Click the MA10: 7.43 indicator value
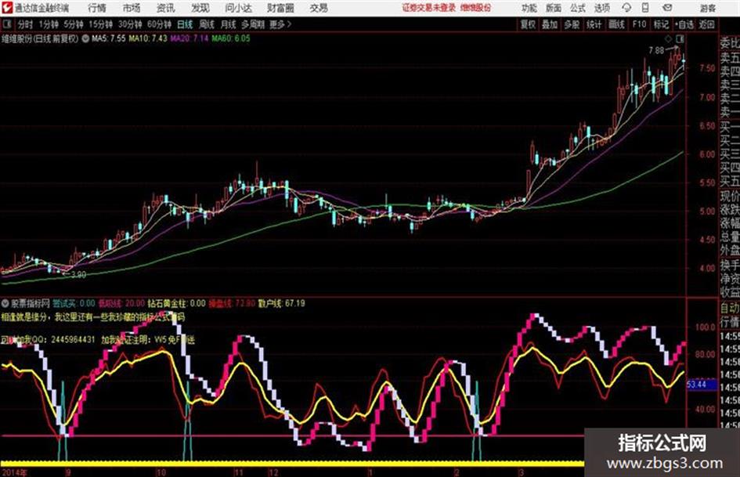 pos(148,38)
